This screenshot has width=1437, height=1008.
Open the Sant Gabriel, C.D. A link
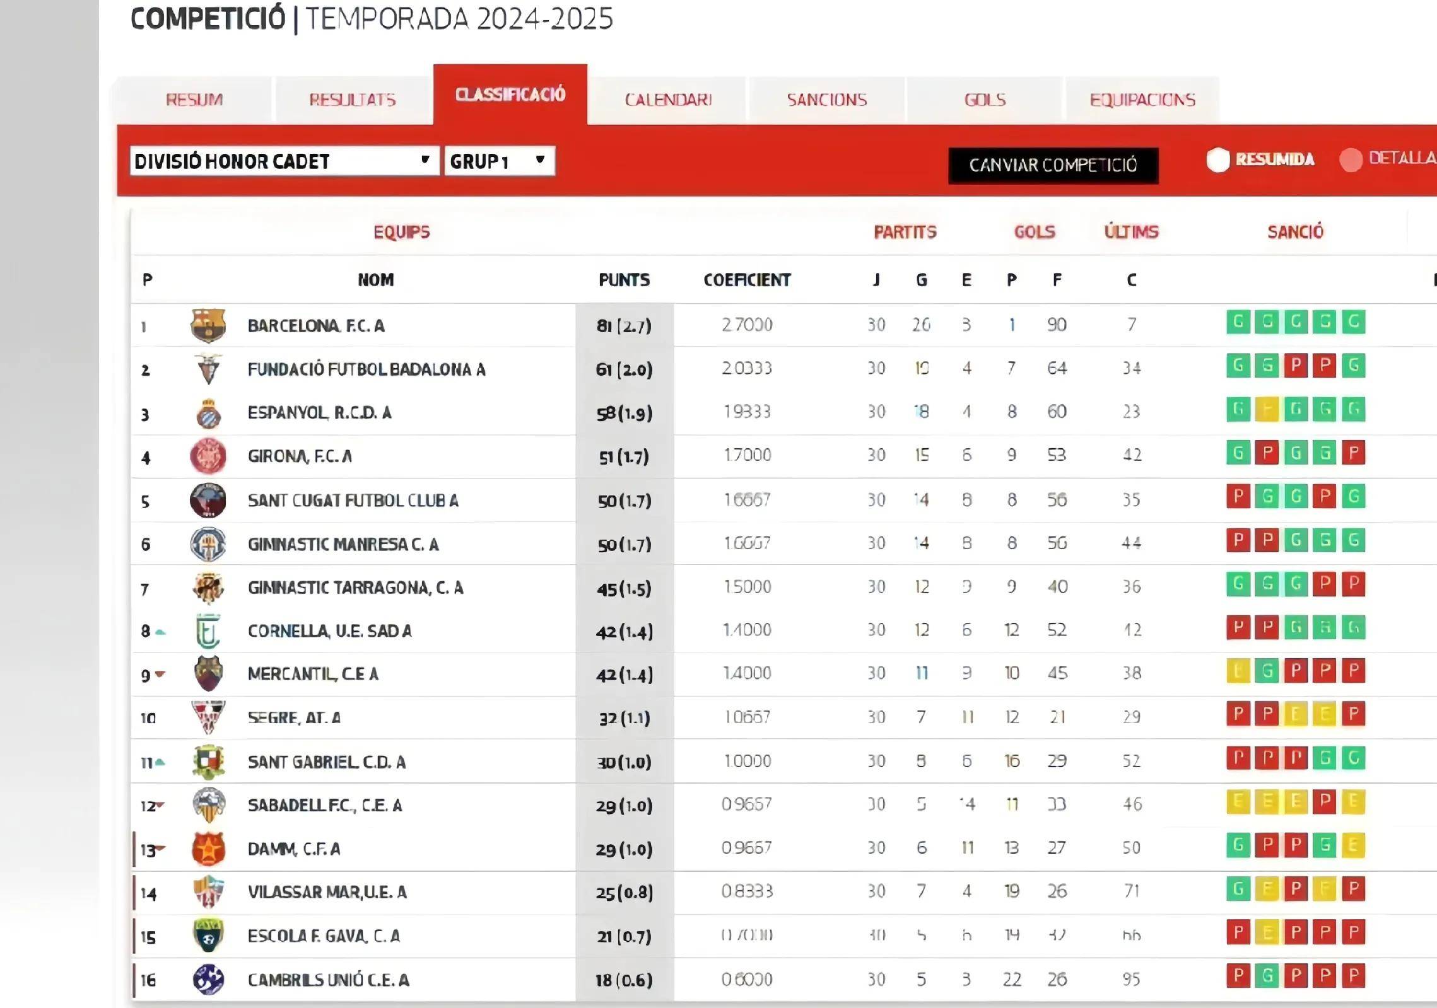coord(327,762)
